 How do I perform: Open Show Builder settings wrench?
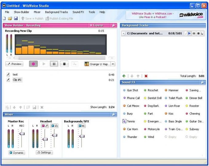click(x=113, y=25)
